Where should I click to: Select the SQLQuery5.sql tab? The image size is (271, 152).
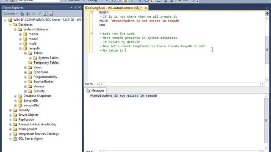coord(113,8)
